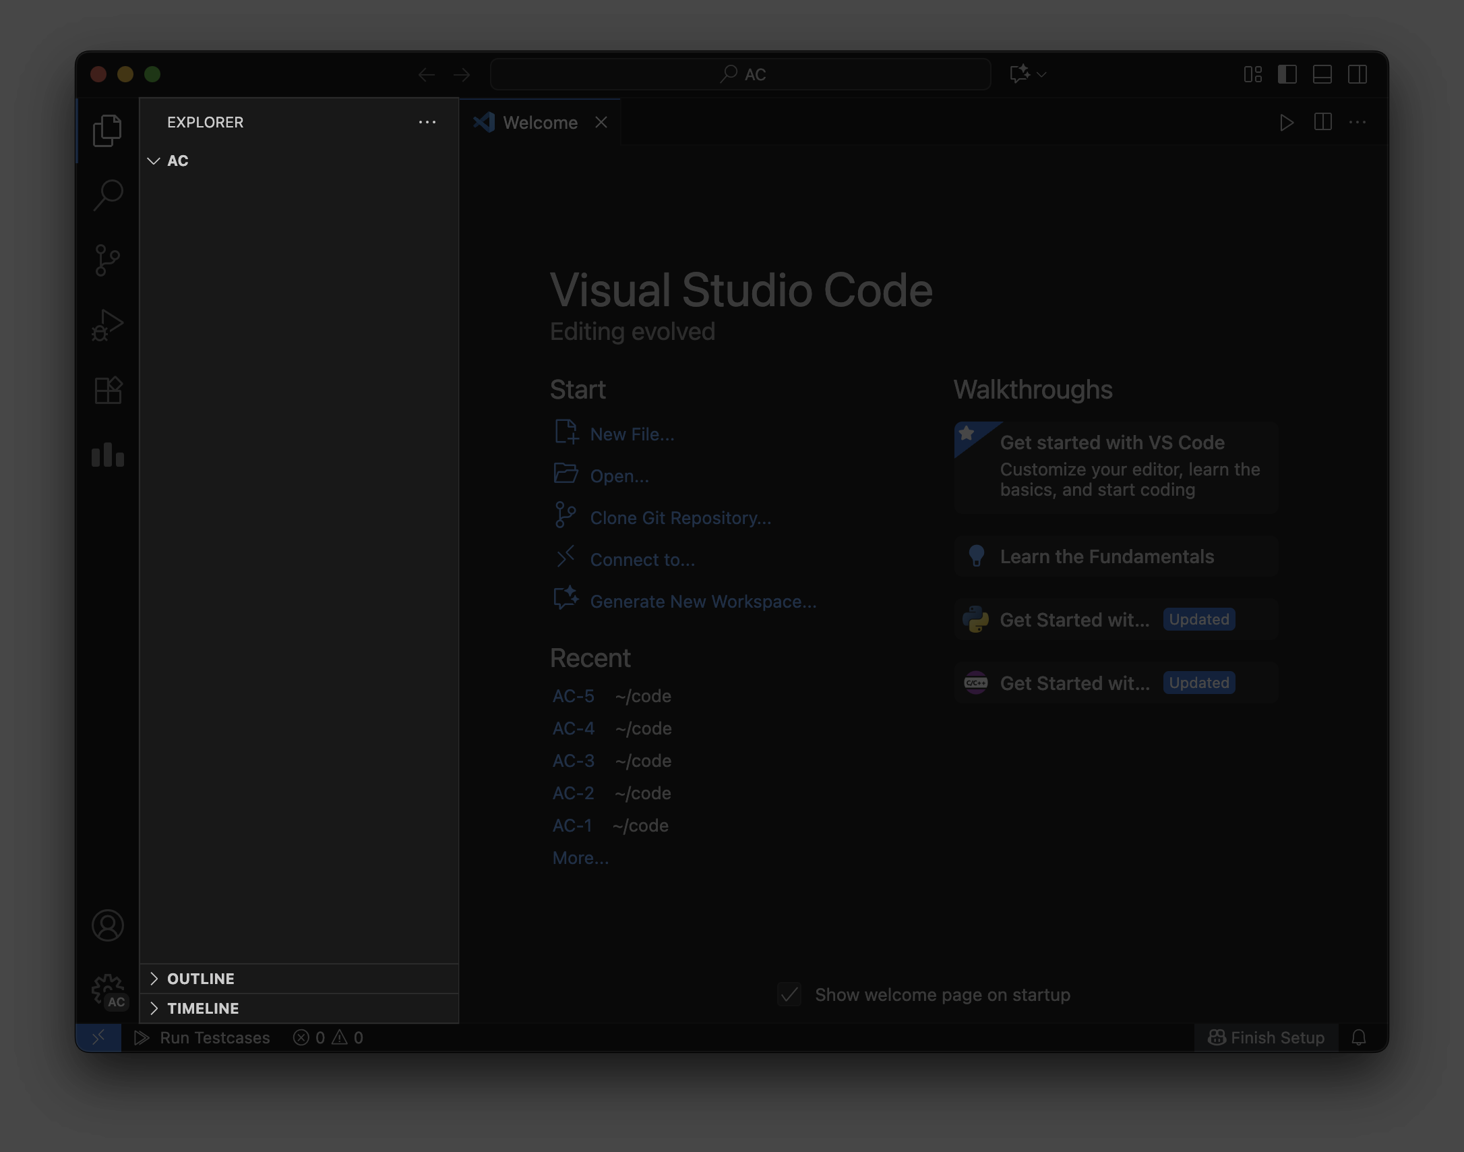Viewport: 1464px width, 1152px height.
Task: Open the Search view in activity bar
Action: point(108,195)
